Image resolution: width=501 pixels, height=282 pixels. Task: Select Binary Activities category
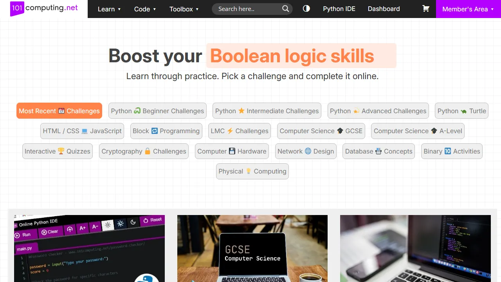click(x=452, y=151)
